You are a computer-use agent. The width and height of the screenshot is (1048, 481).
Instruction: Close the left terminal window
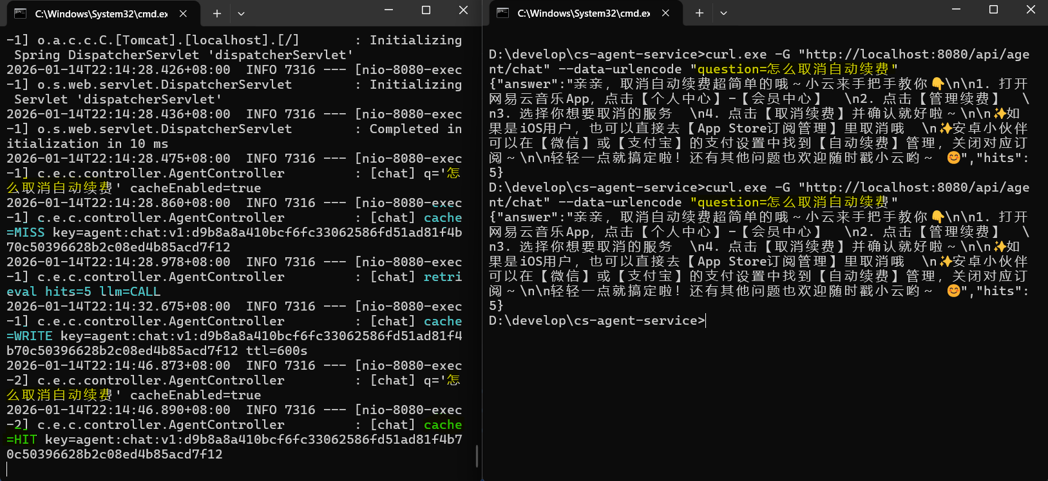[463, 10]
